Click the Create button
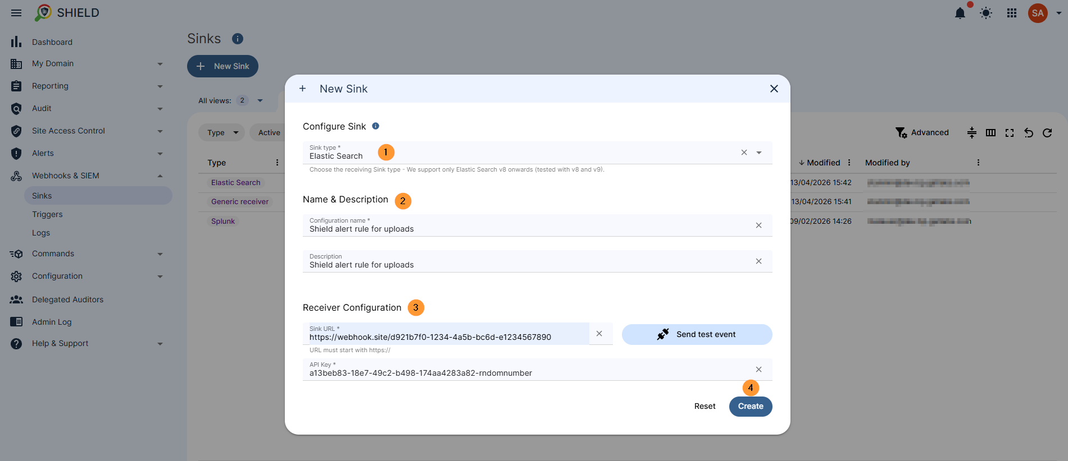The height and width of the screenshot is (461, 1068). tap(751, 407)
